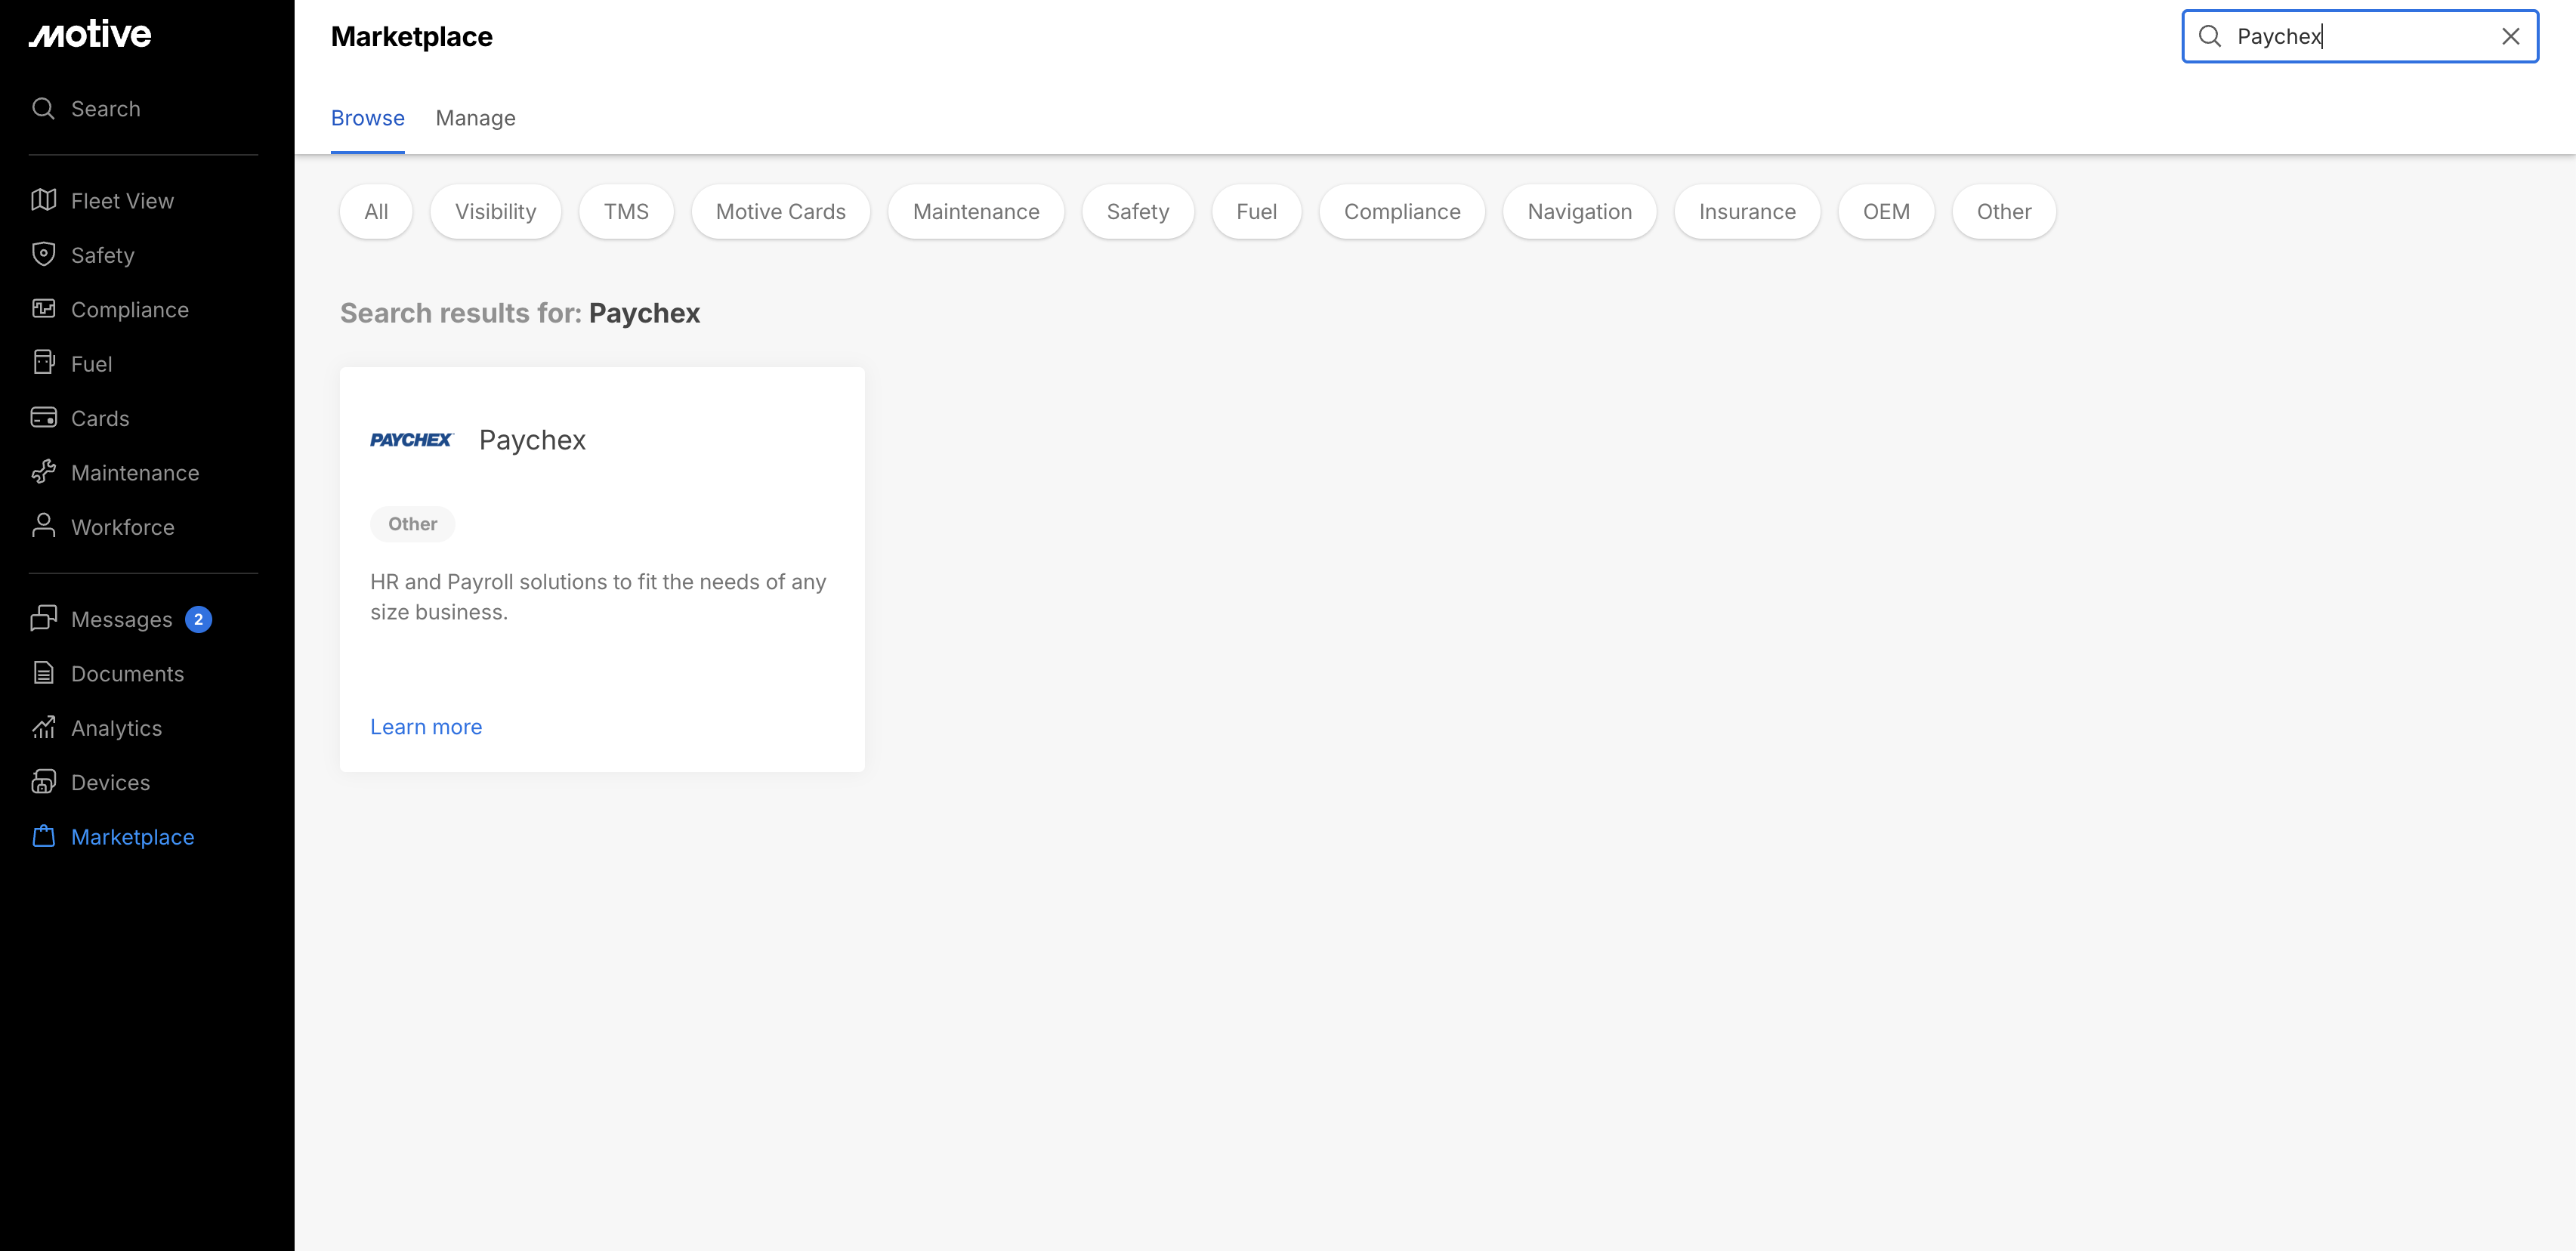
Task: Open Fuel section in sidebar
Action: click(x=91, y=363)
